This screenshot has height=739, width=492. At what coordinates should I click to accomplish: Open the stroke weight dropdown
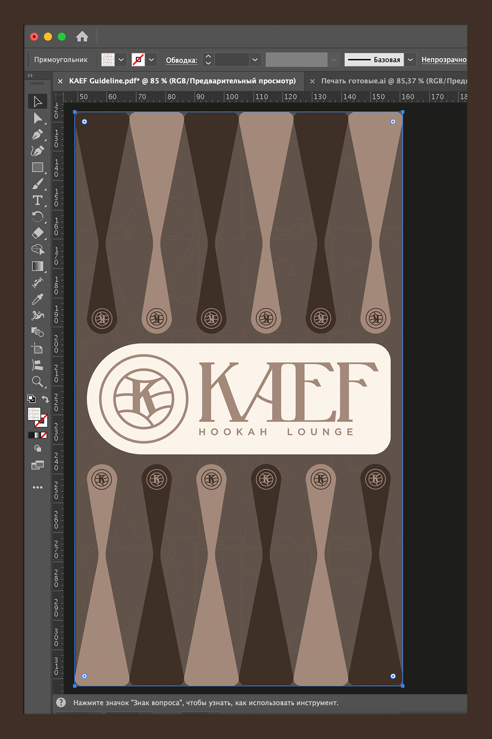(x=255, y=60)
